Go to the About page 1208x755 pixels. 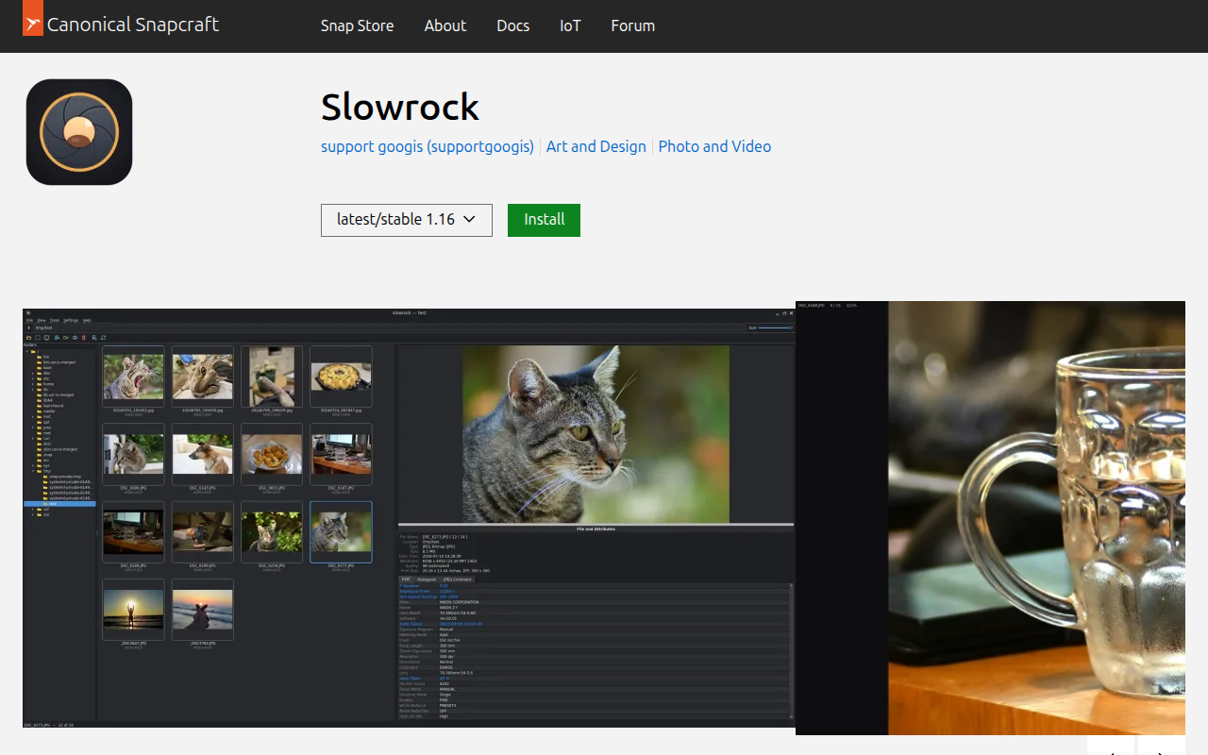[x=445, y=25]
